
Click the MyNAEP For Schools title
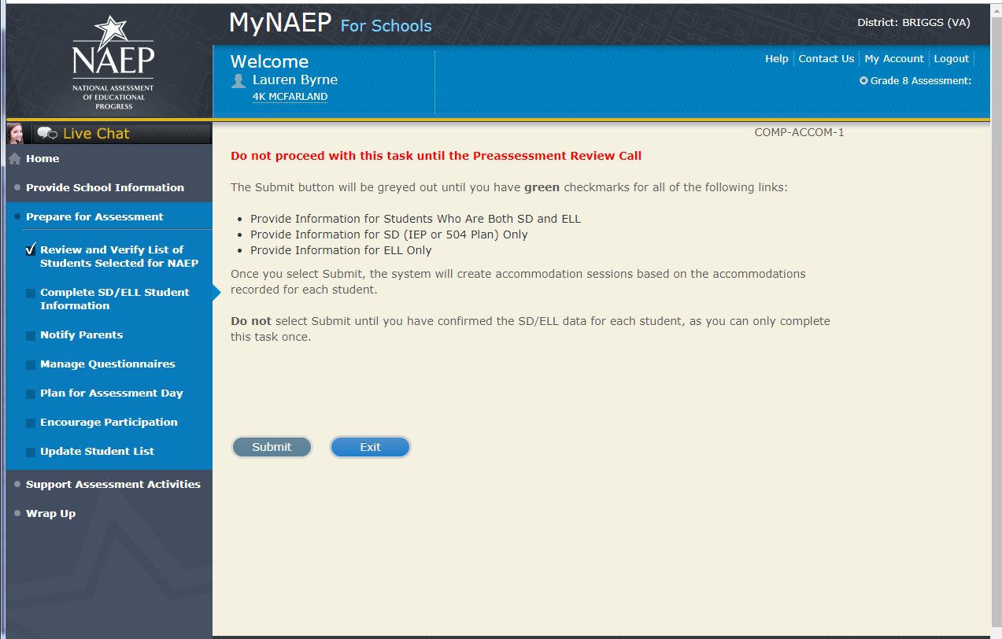tap(330, 24)
